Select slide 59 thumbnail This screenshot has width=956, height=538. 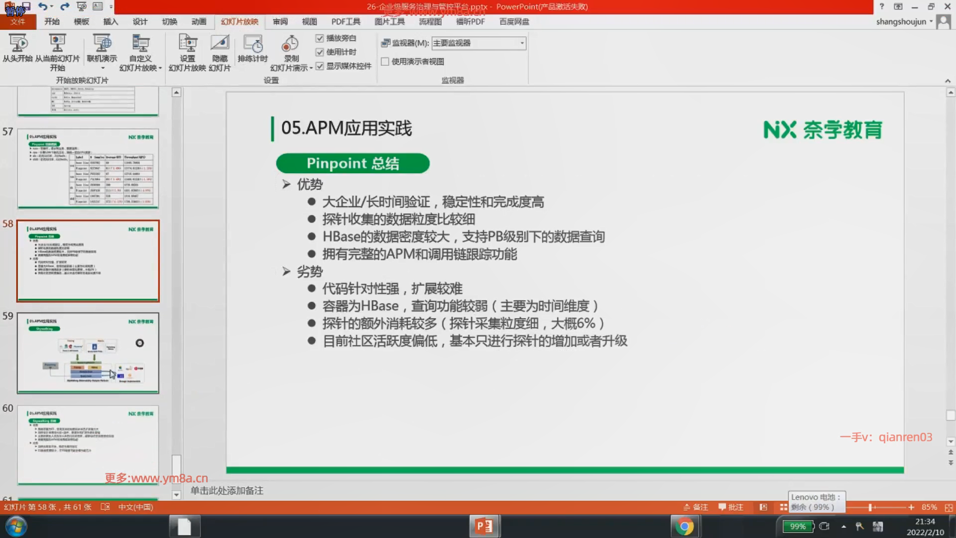(88, 353)
